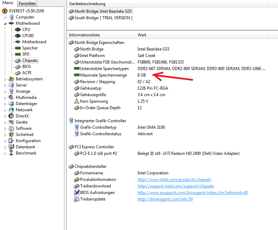The width and height of the screenshot is (278, 230).
Task: Click the CPU chip icon
Action: [x=18, y=30]
